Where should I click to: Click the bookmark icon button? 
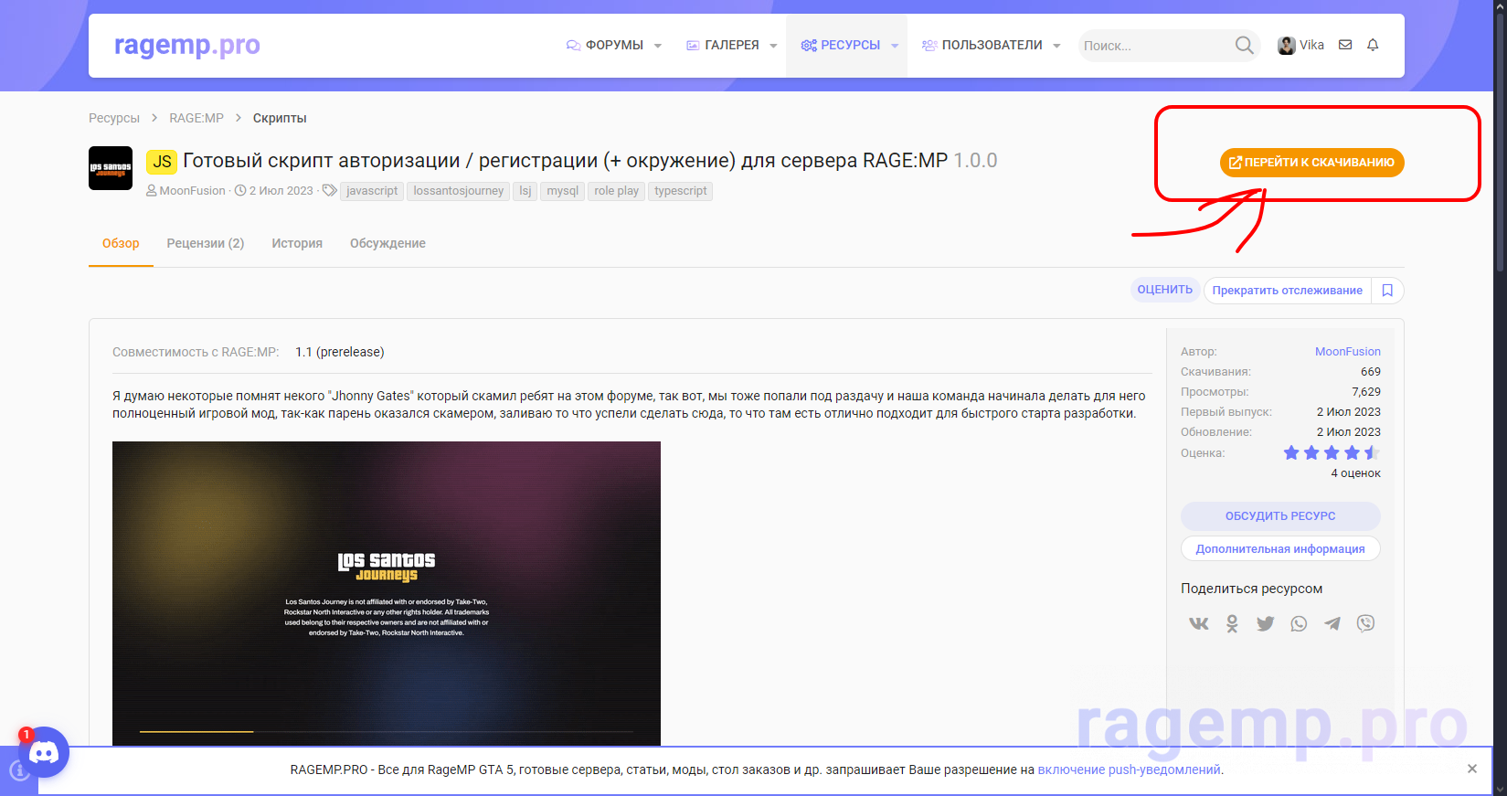tap(1387, 291)
